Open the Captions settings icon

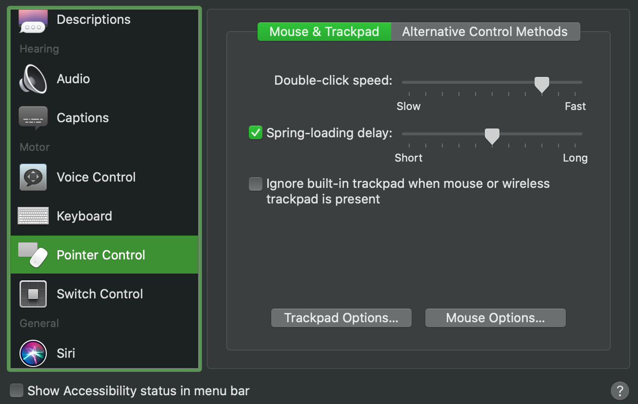pos(33,117)
